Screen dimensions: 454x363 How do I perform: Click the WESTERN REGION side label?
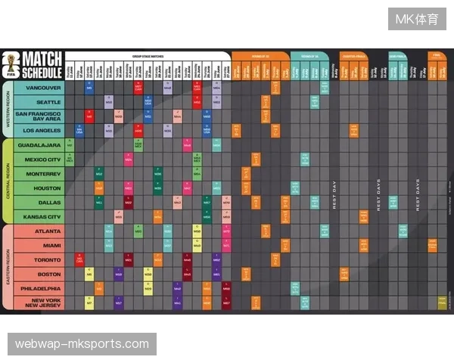point(8,109)
